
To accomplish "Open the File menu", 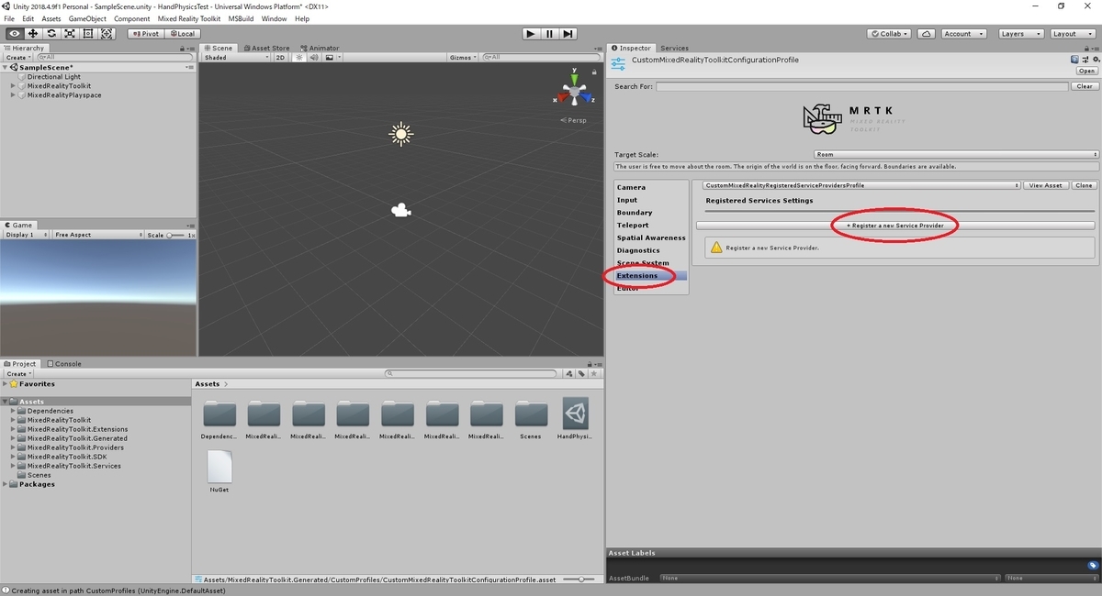I will [x=10, y=18].
